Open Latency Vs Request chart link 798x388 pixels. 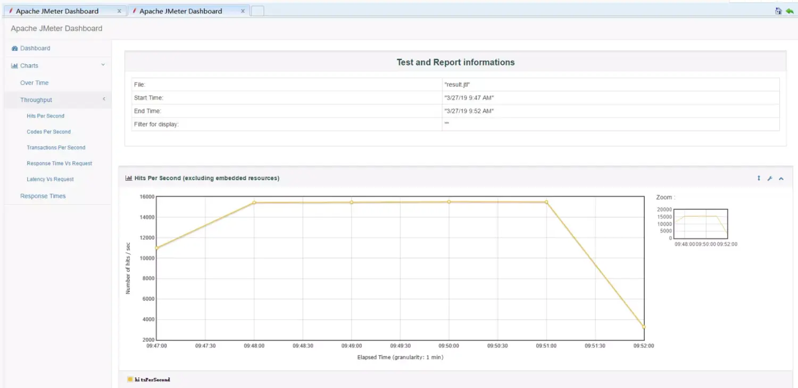(x=50, y=180)
